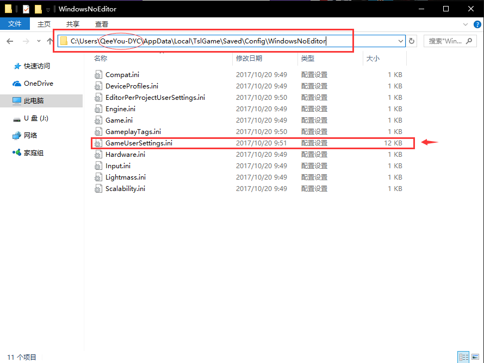Switch to details view layout icon
The height and width of the screenshot is (363, 484).
(463, 357)
